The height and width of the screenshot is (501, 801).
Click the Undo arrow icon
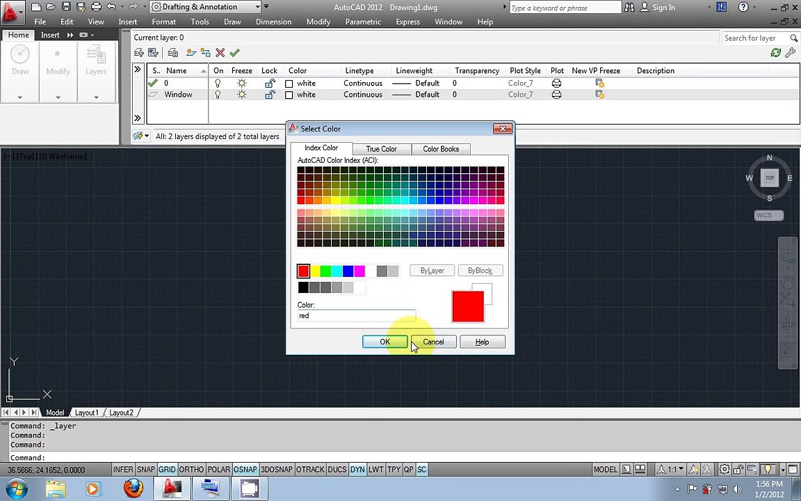[111, 7]
